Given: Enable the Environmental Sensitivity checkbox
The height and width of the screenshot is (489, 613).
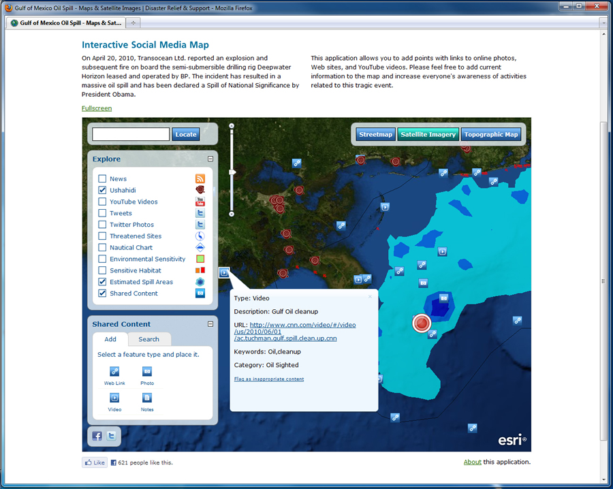Looking at the screenshot, I should (102, 259).
